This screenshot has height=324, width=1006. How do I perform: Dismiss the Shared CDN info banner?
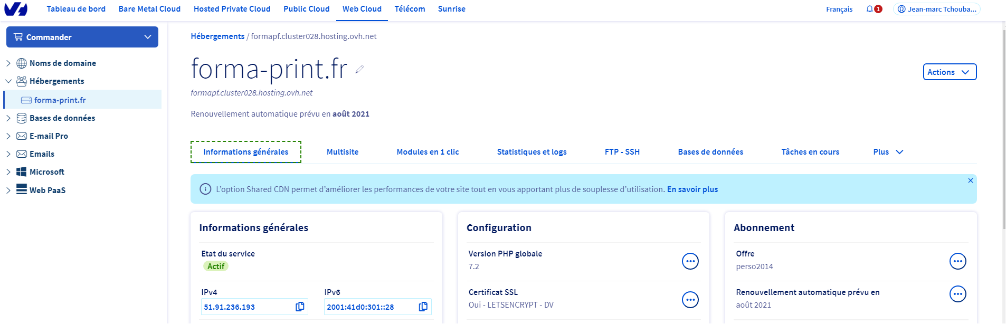970,180
